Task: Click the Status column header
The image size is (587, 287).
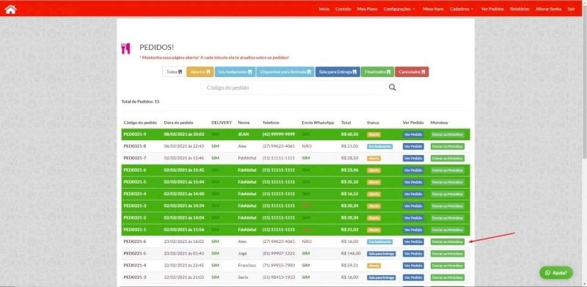Action: (x=373, y=123)
